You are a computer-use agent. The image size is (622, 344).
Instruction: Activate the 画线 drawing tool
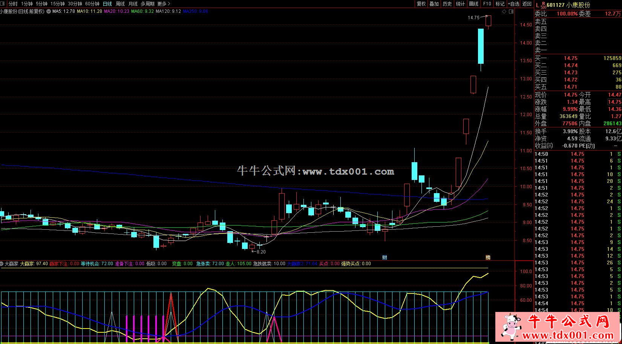coord(474,4)
